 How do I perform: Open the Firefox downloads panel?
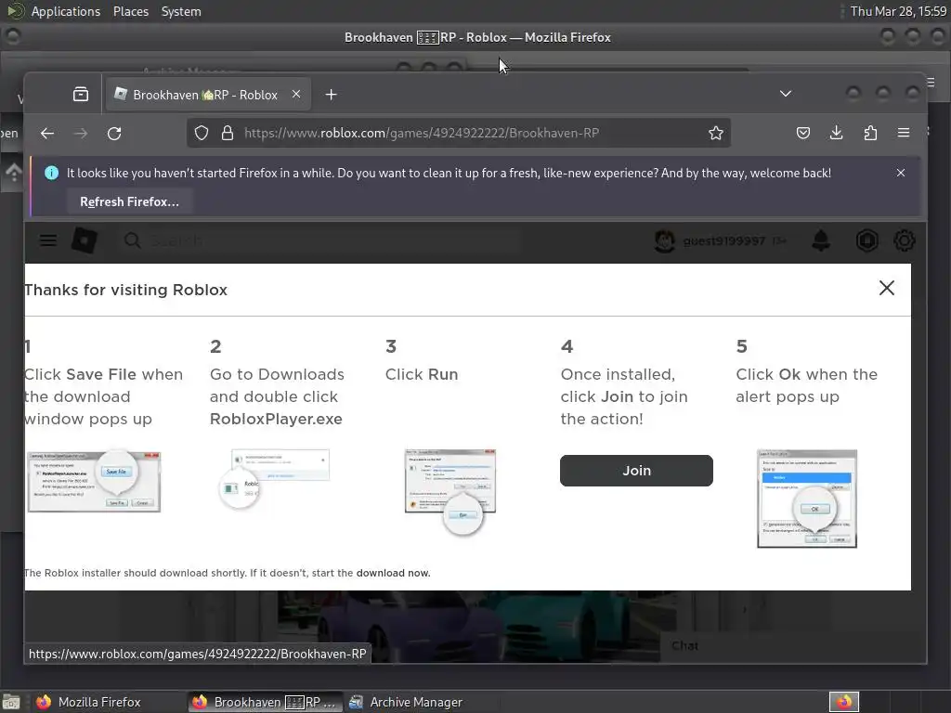click(x=837, y=134)
